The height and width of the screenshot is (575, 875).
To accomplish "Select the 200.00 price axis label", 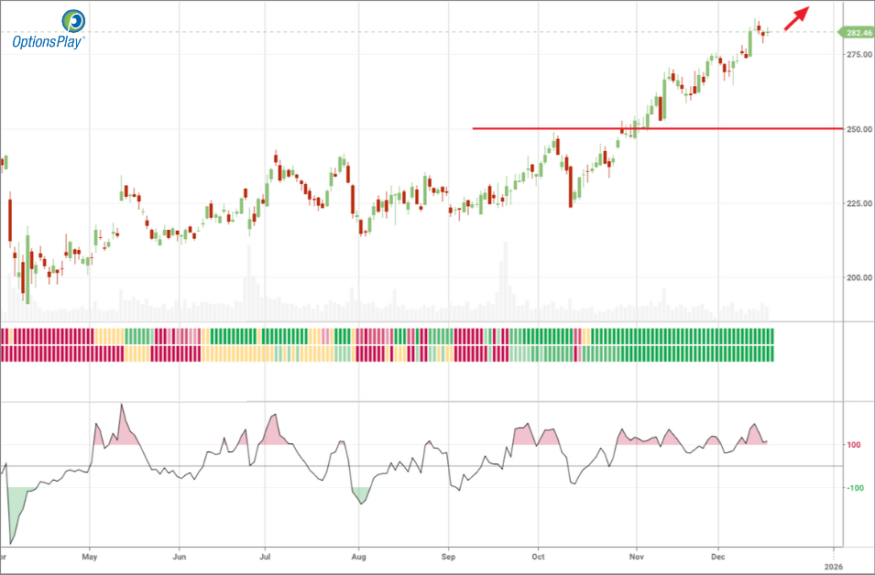I will (x=859, y=277).
